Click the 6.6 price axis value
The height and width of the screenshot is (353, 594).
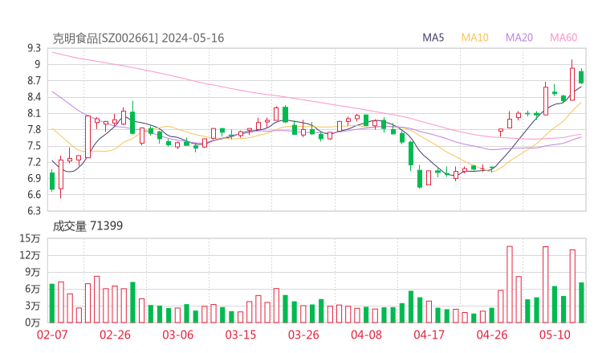[34, 195]
